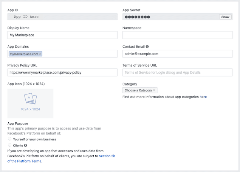Click the App Icon upload placeholder image
Screen dimensions: 240x172
point(30,104)
